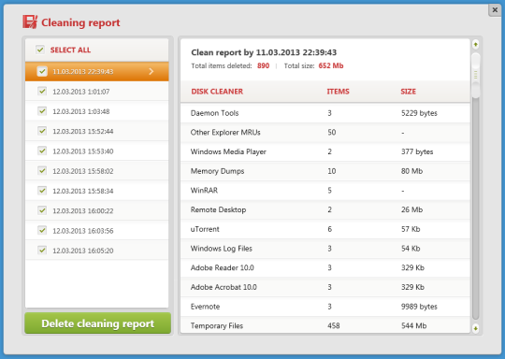Uncheck the 12.03.2013 15:52:44 report checkbox
The width and height of the screenshot is (505, 359).
[42, 131]
